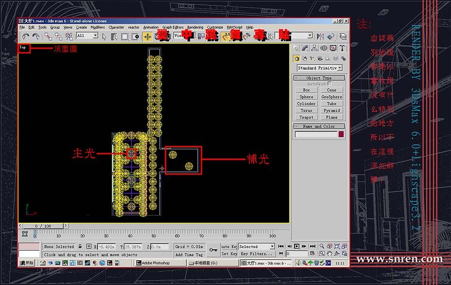This screenshot has width=451, height=285.
Task: Click frame 50 on the track bar
Action: click(x=154, y=234)
